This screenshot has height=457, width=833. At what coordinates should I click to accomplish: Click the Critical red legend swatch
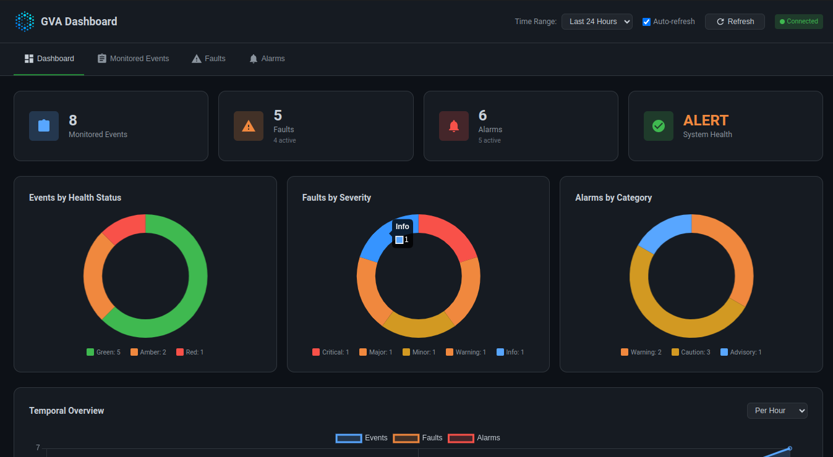pos(316,352)
